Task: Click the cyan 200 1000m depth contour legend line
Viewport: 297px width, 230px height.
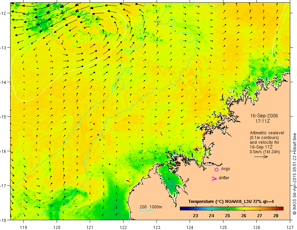Action: [146, 210]
